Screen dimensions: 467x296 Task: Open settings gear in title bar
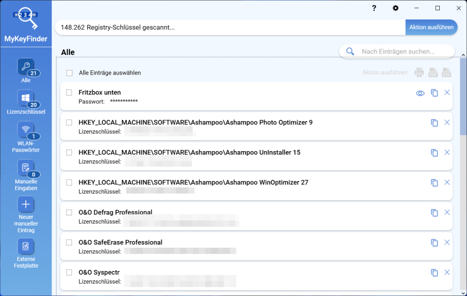coord(396,8)
